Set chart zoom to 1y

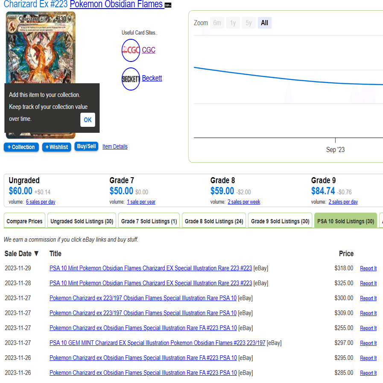coord(233,23)
